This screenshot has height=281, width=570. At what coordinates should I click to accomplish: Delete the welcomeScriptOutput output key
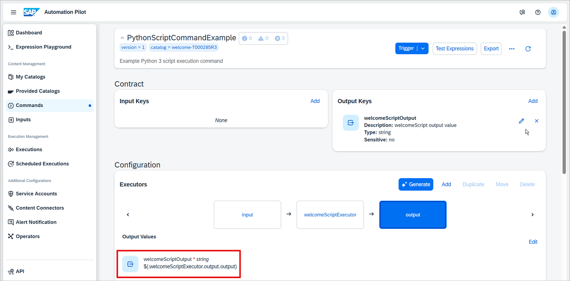point(537,121)
